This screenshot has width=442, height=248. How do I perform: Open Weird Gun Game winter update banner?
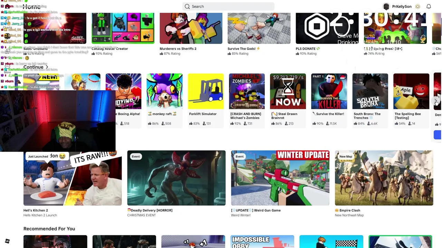point(280,178)
